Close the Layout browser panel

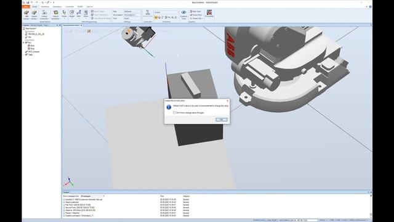60,25
